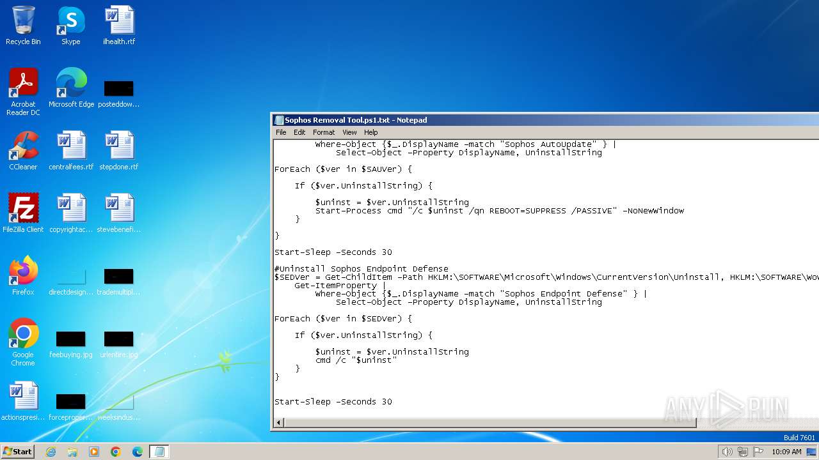Open Windows Media Player taskbar icon
Viewport: 819px width, 460px height.
(94, 452)
